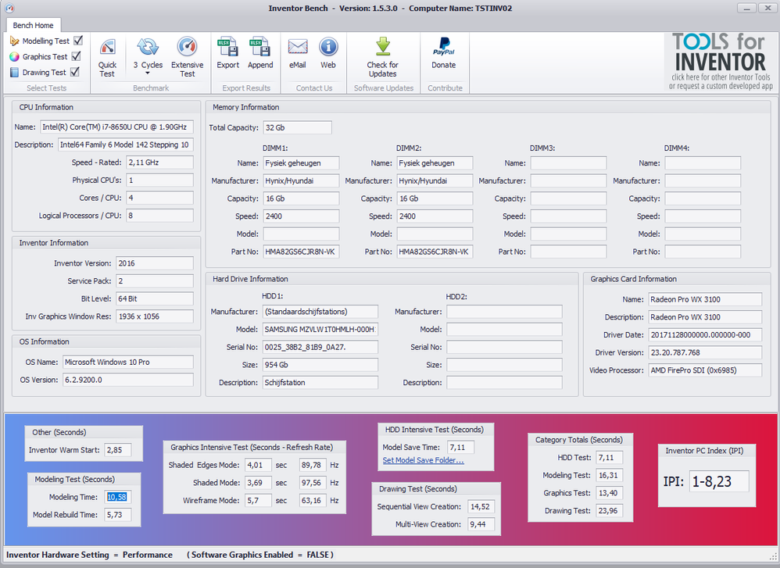Click the Multi-View Creation field
The image size is (780, 568).
pyautogui.click(x=481, y=525)
